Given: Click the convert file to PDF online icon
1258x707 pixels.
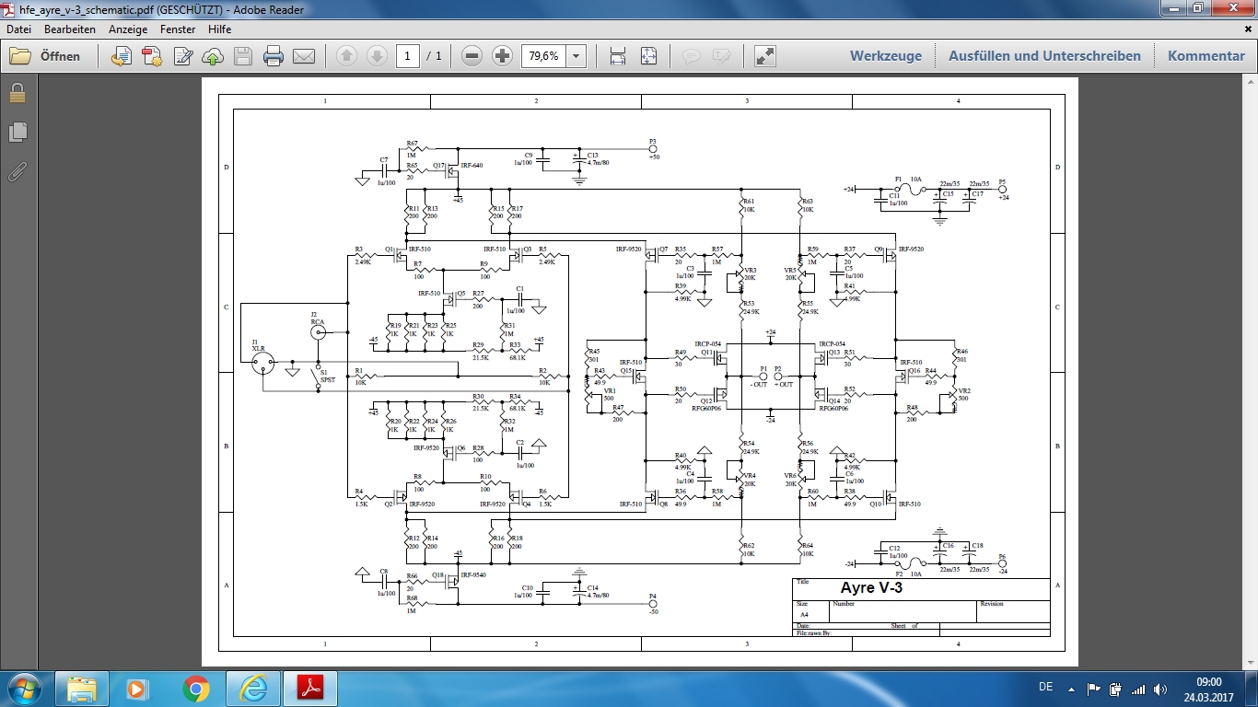Looking at the screenshot, I should coord(121,56).
